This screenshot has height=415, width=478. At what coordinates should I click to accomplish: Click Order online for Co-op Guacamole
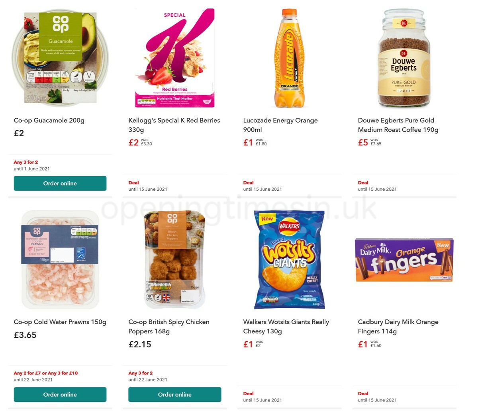click(60, 183)
